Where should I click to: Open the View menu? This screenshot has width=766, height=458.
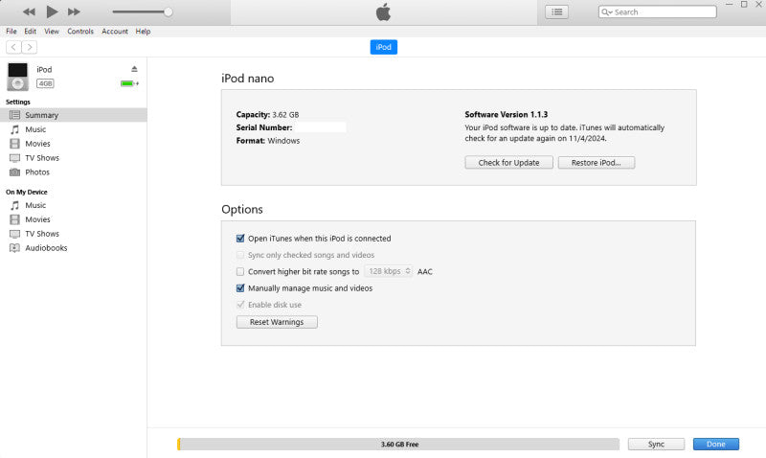(52, 32)
